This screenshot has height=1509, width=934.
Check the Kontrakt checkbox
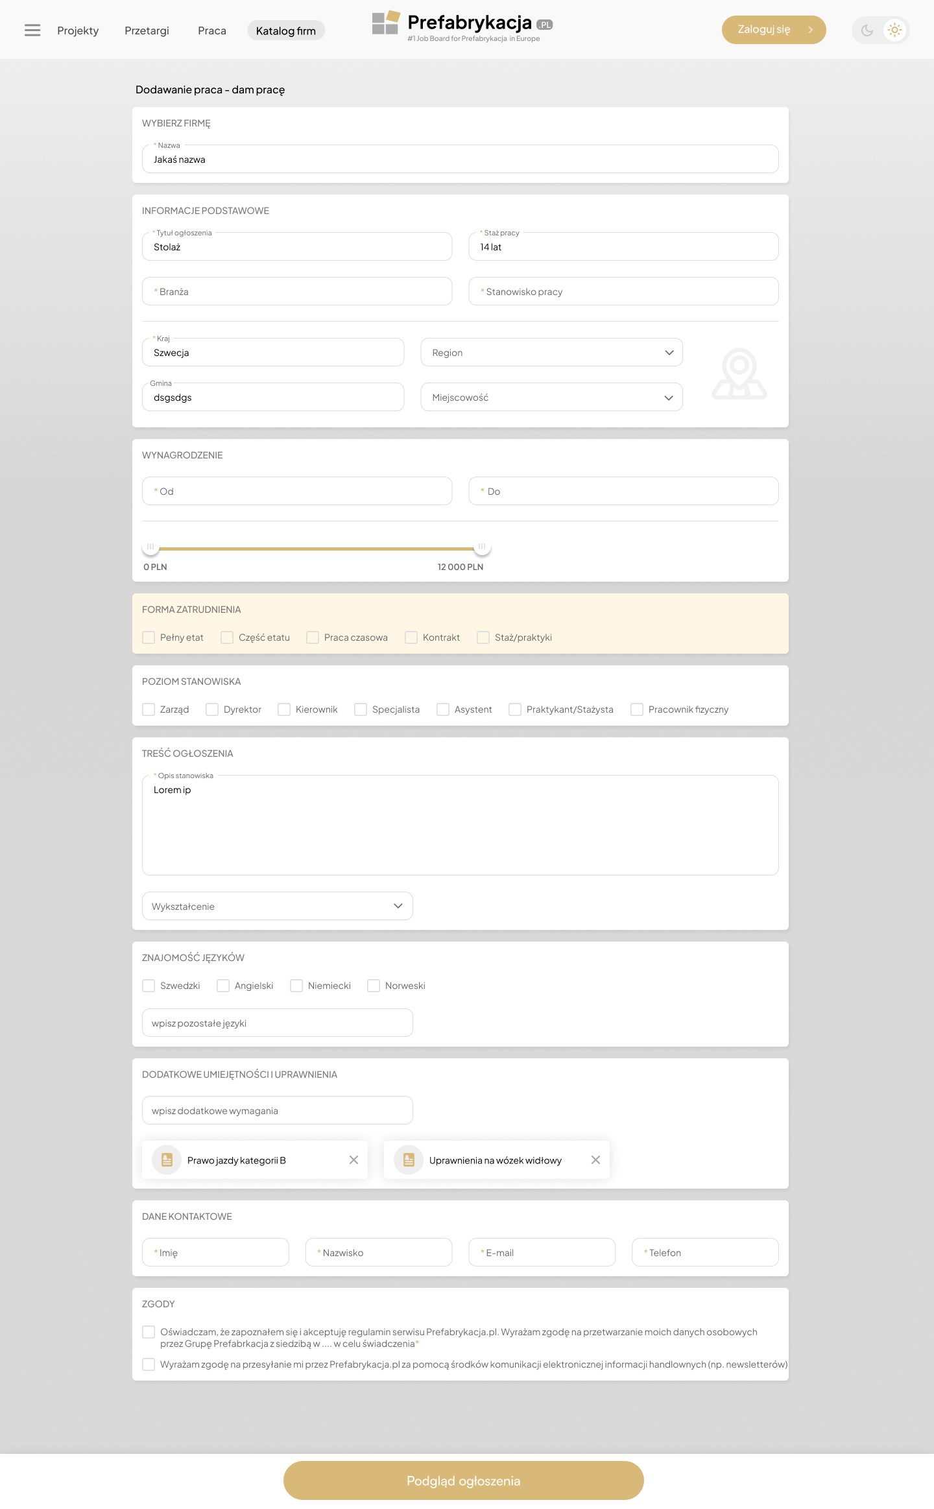[x=411, y=637]
